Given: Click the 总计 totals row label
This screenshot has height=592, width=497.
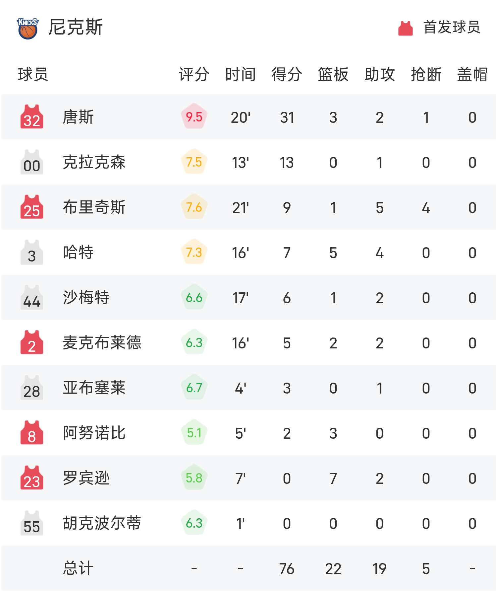Looking at the screenshot, I should point(78,568).
